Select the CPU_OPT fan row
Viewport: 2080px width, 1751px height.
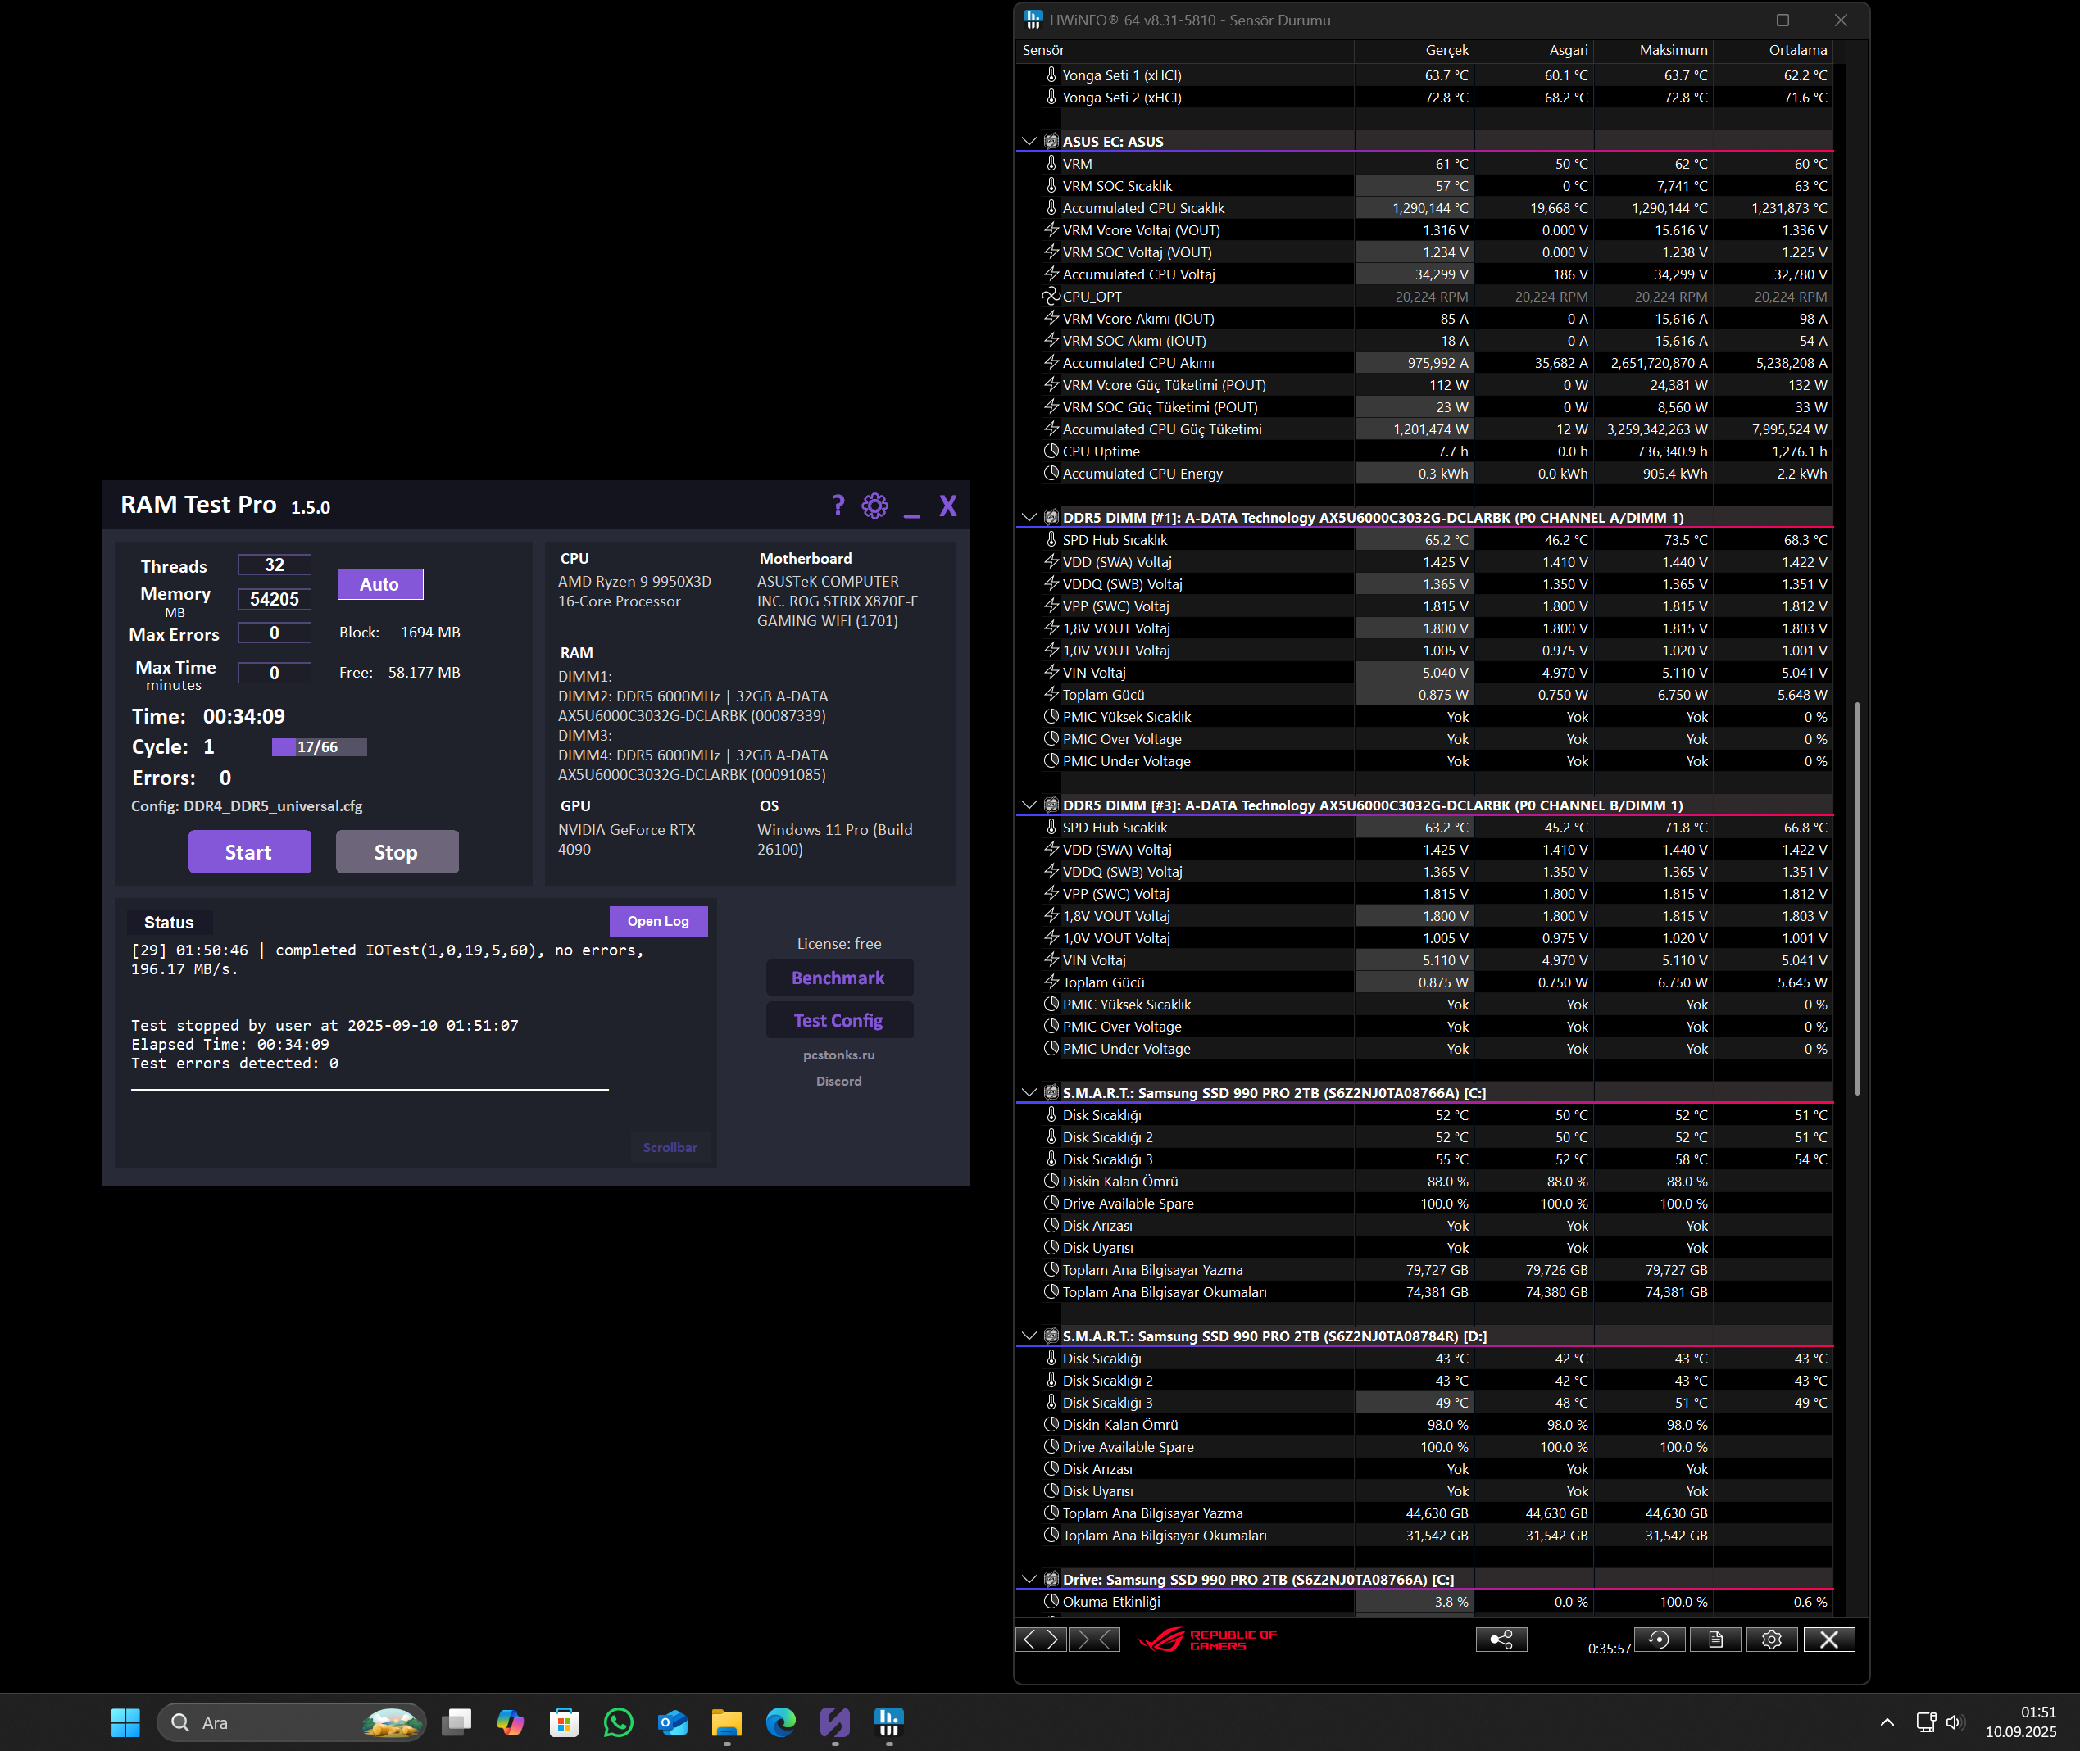click(1424, 297)
